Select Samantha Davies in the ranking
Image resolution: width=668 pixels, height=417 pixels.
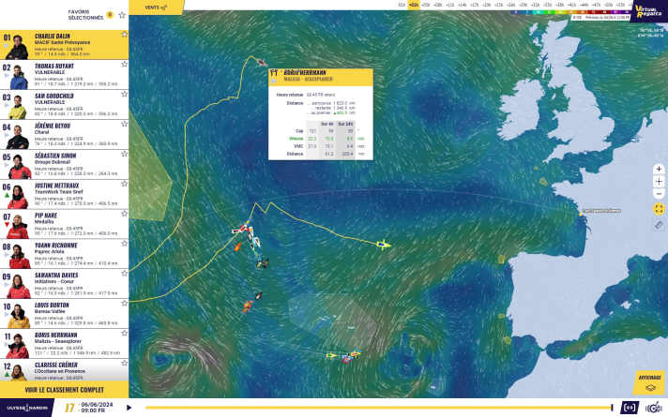pyautogui.click(x=65, y=284)
